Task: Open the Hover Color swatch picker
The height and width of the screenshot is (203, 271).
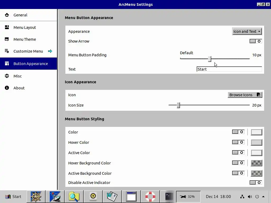Action: tap(256, 142)
